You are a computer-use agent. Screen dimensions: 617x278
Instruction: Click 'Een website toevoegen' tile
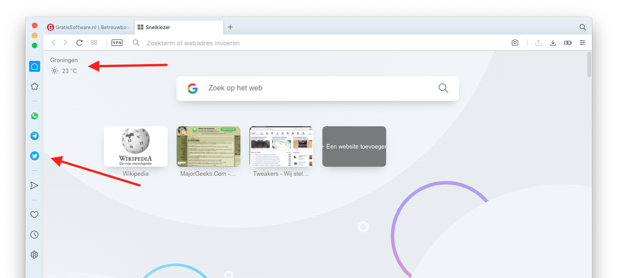point(354,146)
